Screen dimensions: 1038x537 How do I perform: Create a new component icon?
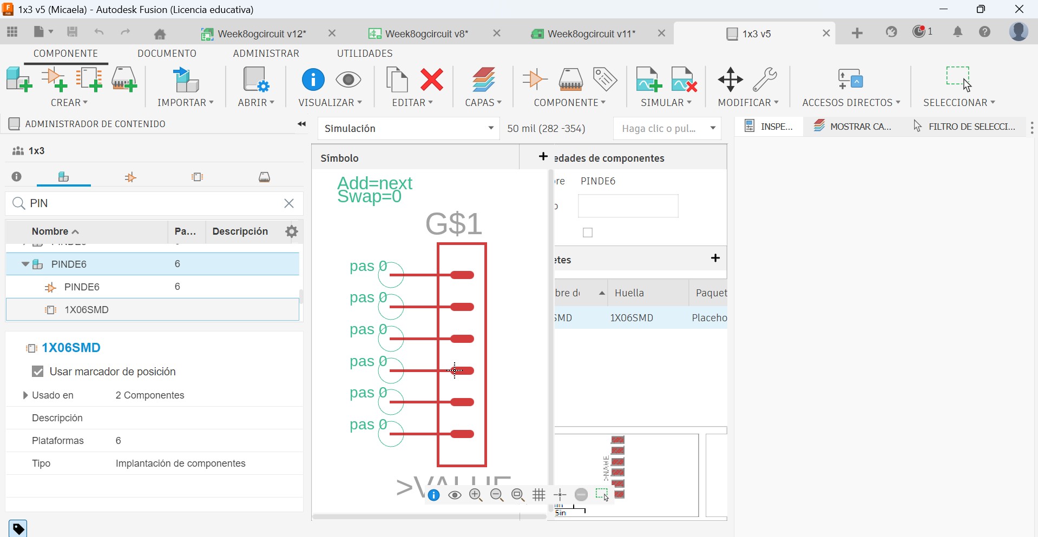click(x=19, y=79)
